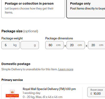Viewport: 105px width, 99px height.
Task: Click the 80 cm dimension field
Action: click(x=54, y=45)
